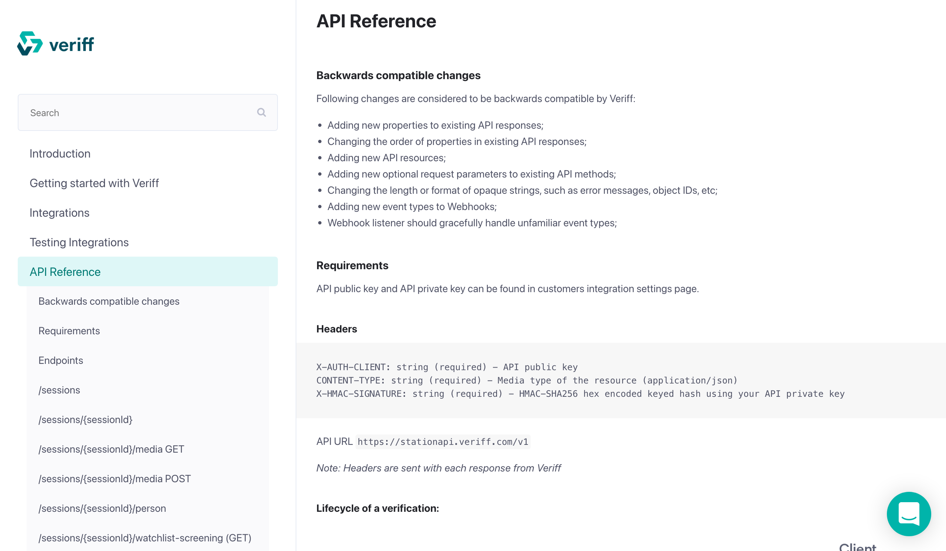Click the API Reference page heading
The height and width of the screenshot is (551, 946).
click(x=376, y=21)
